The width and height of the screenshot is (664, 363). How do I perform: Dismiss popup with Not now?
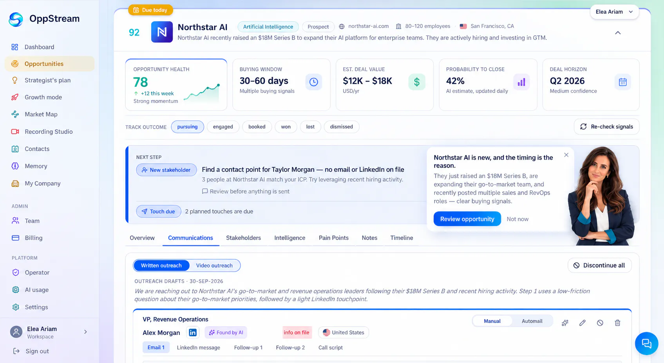point(517,219)
